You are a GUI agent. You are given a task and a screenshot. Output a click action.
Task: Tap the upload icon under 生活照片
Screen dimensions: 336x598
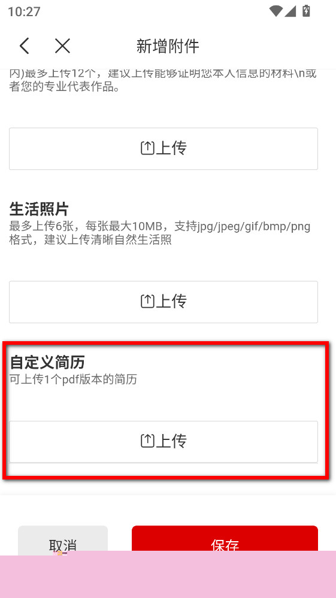tap(147, 301)
